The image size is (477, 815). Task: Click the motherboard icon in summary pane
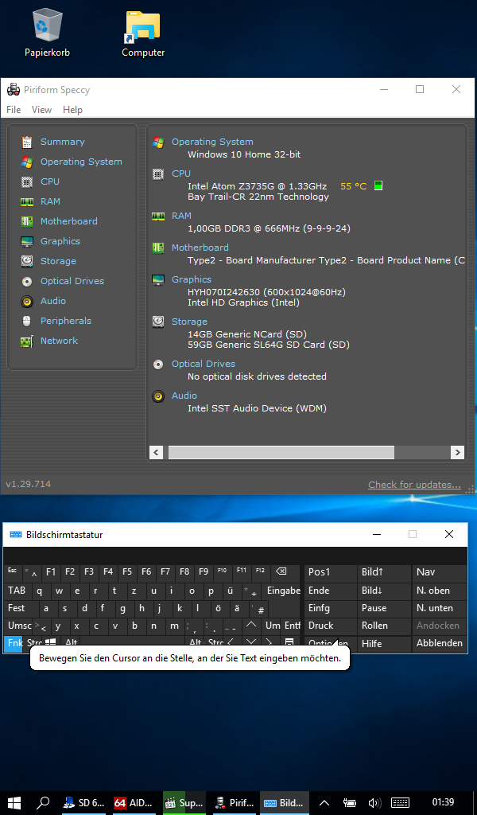coord(158,248)
